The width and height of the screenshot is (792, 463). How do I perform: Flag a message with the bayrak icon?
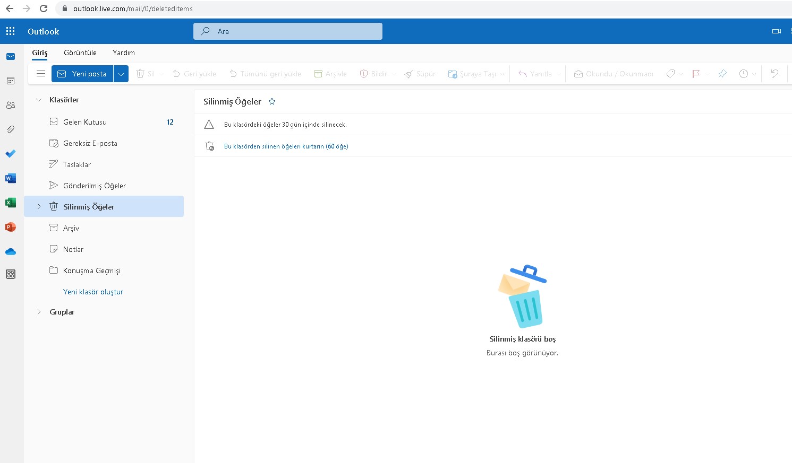pyautogui.click(x=696, y=74)
